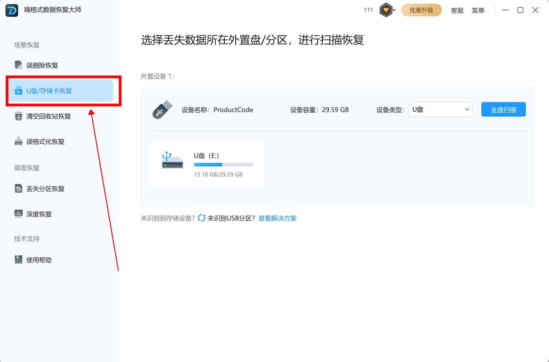Click the refresh icon after 未识别到存储设备
549x362 pixels.
click(x=202, y=218)
